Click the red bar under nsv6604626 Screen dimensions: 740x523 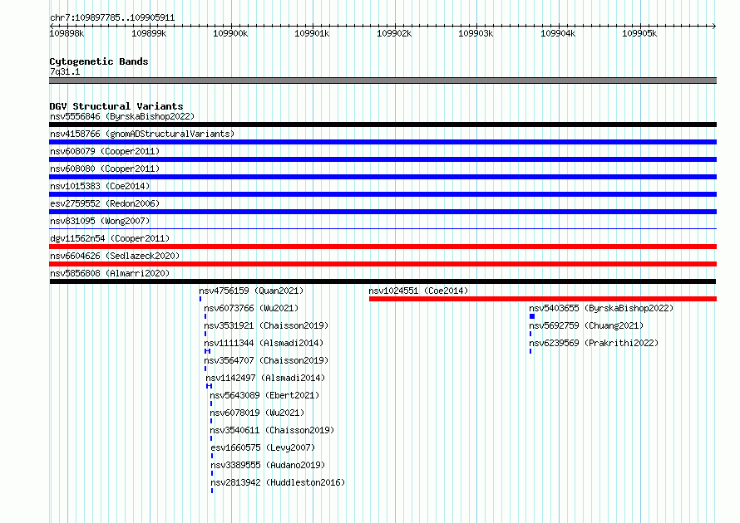coord(382,264)
